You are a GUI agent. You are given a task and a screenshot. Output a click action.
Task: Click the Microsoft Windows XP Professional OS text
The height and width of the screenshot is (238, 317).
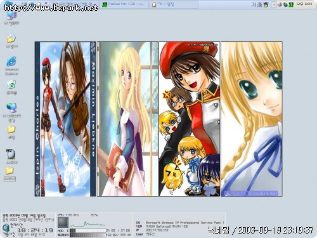(x=185, y=223)
